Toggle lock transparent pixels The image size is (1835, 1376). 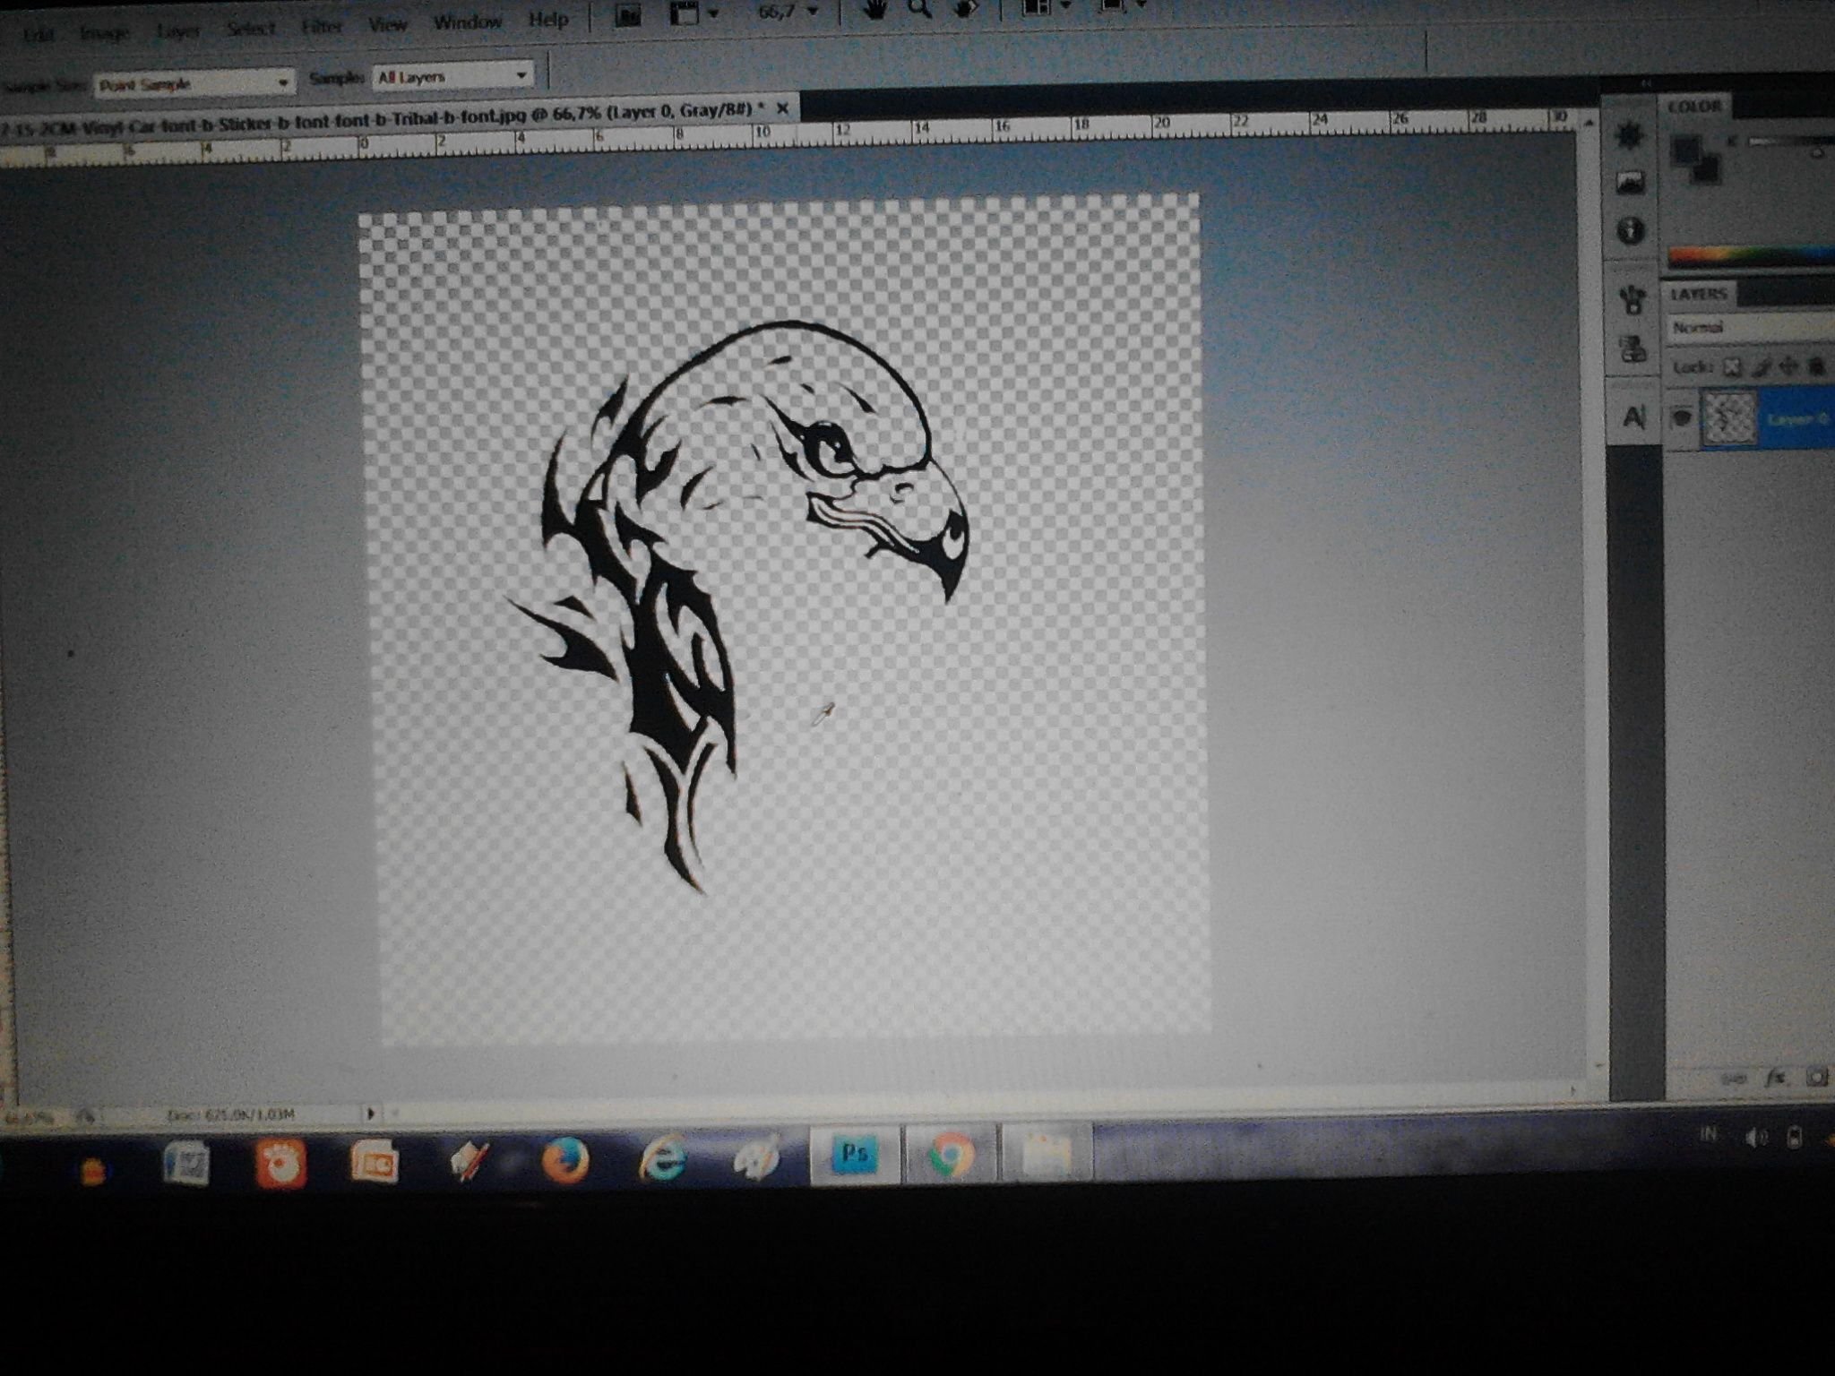1734,367
